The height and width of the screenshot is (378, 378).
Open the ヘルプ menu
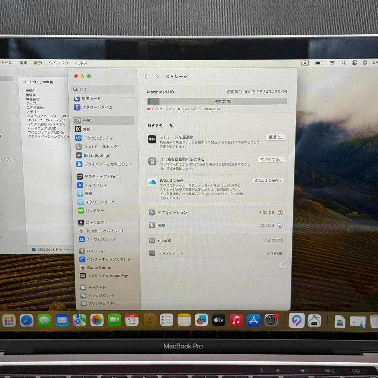click(80, 63)
